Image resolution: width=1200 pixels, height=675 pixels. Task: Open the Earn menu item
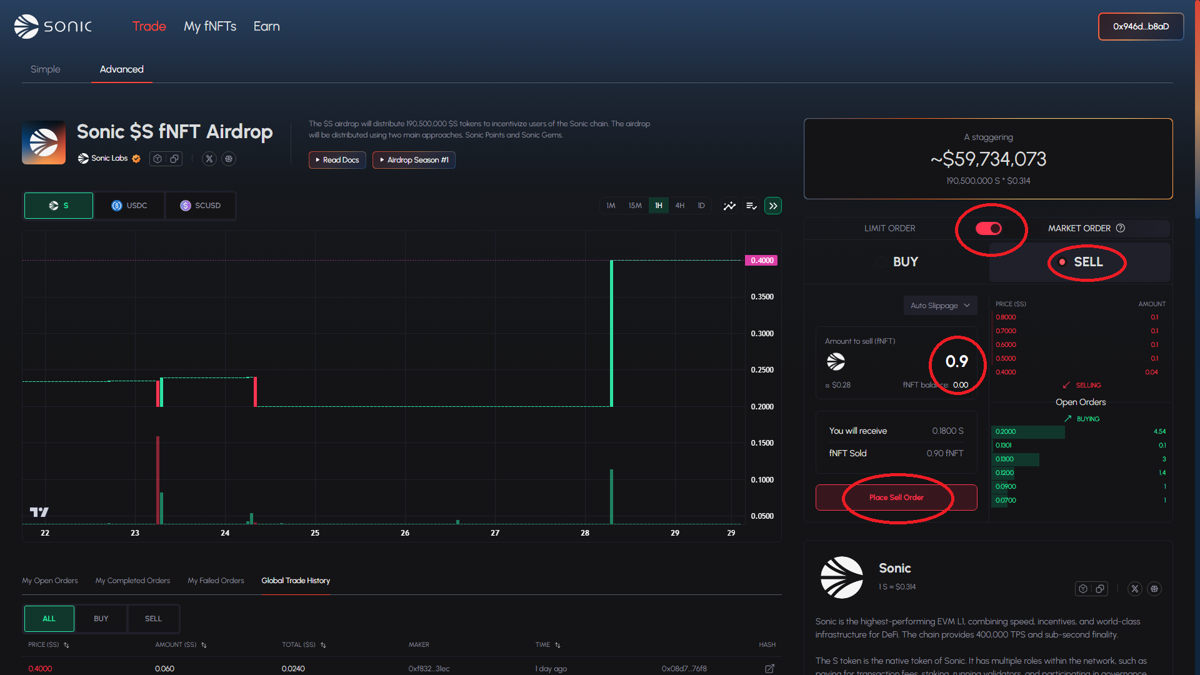266,26
